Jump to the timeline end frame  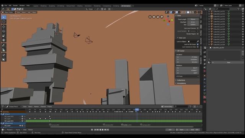point(108,130)
